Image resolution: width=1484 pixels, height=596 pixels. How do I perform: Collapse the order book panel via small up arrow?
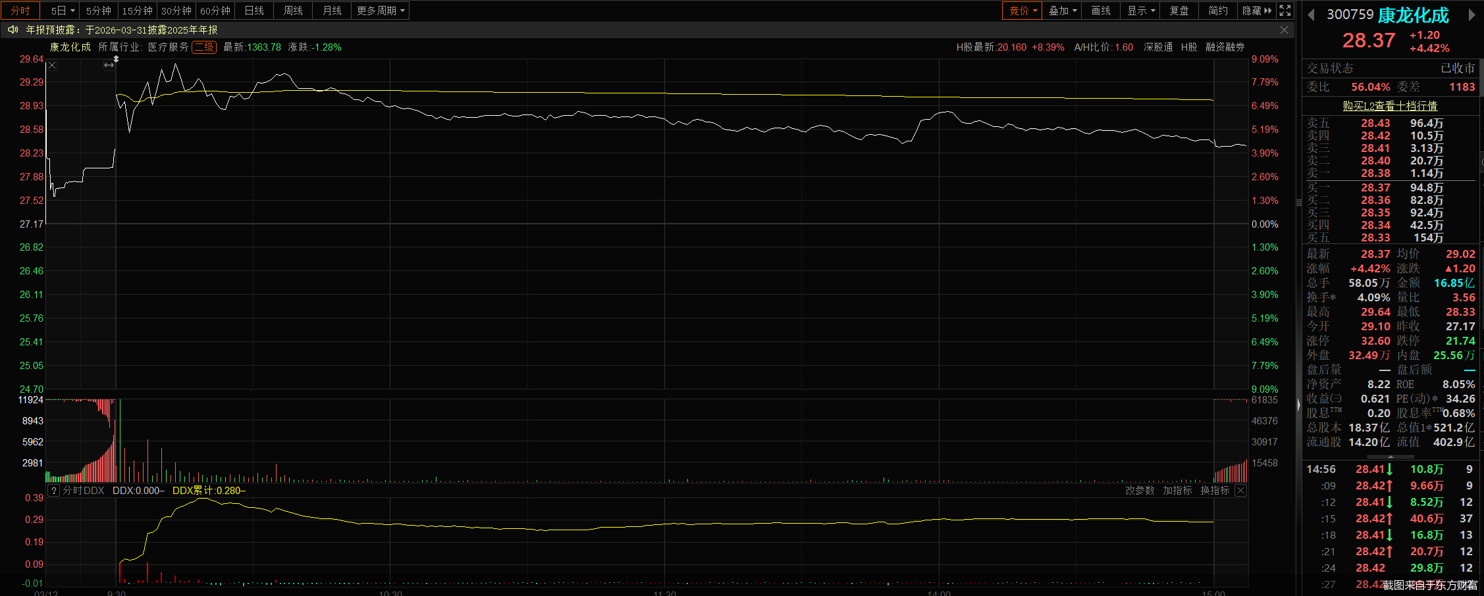click(1391, 457)
